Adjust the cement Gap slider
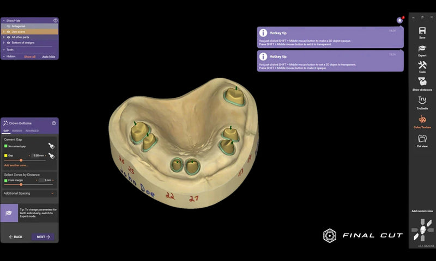This screenshot has height=261, width=436. click(x=21, y=160)
